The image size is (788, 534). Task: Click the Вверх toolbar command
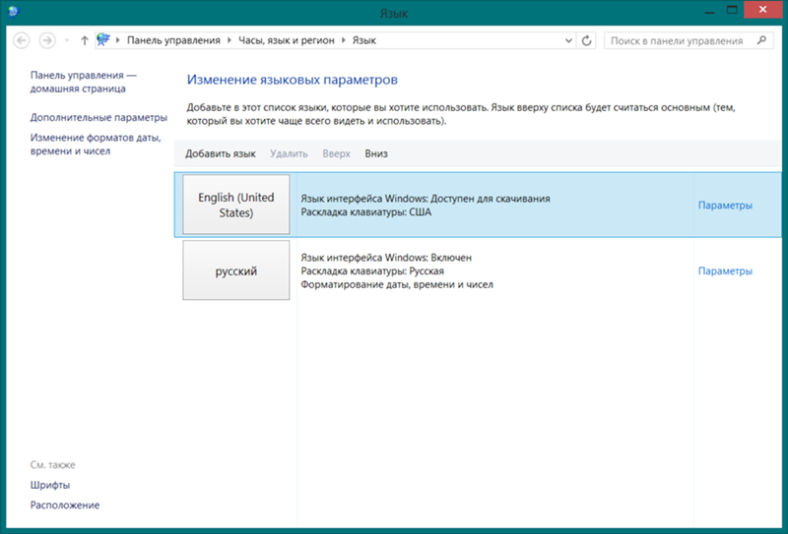click(x=336, y=153)
